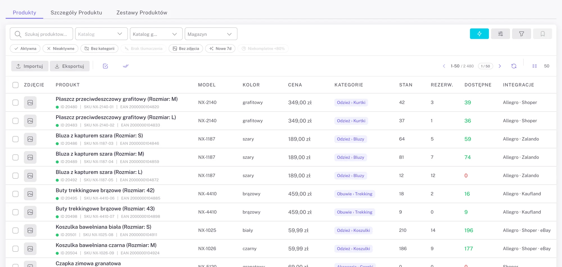The width and height of the screenshot is (562, 267).
Task: Check the Płaszcz grafitowy Rozmiar L row
Action: [x=15, y=121]
